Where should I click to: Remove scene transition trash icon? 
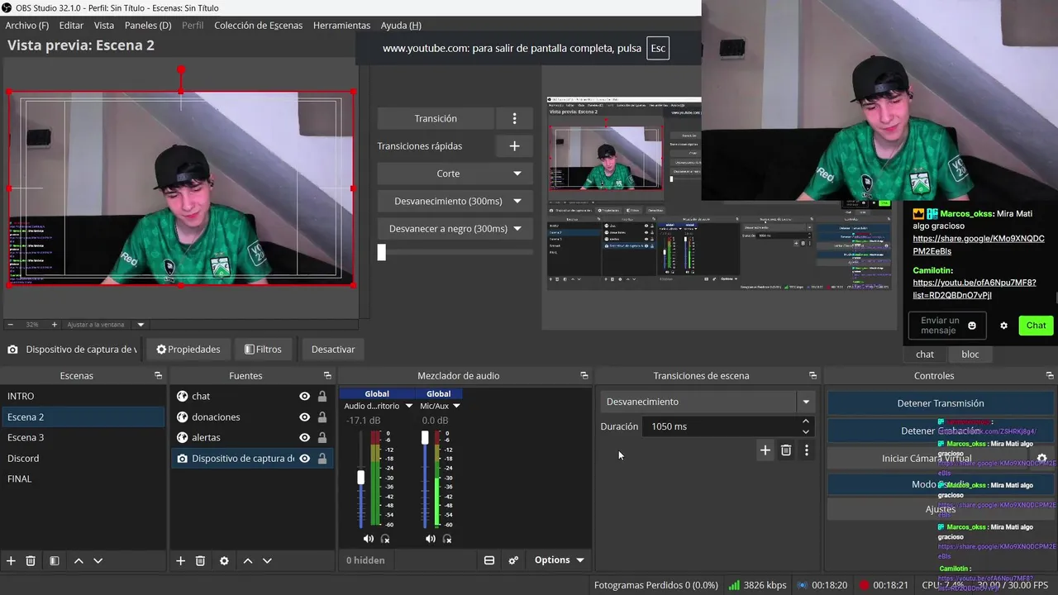(x=786, y=450)
